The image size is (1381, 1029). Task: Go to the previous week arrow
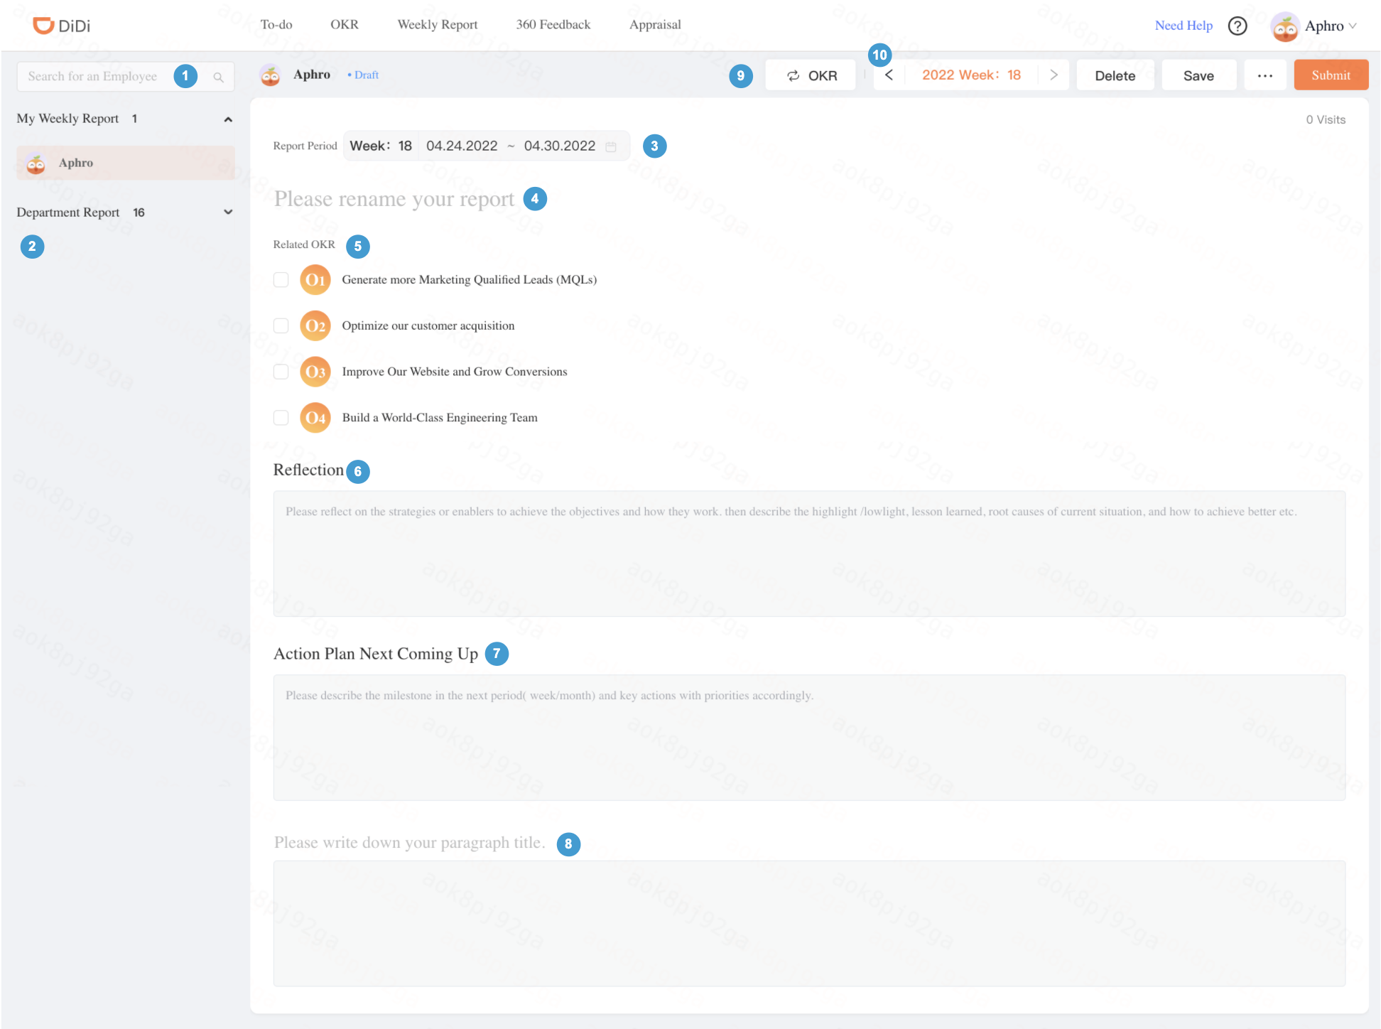[x=889, y=75]
